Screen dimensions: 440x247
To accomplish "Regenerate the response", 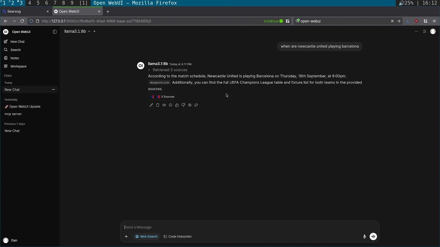I will pyautogui.click(x=196, y=105).
